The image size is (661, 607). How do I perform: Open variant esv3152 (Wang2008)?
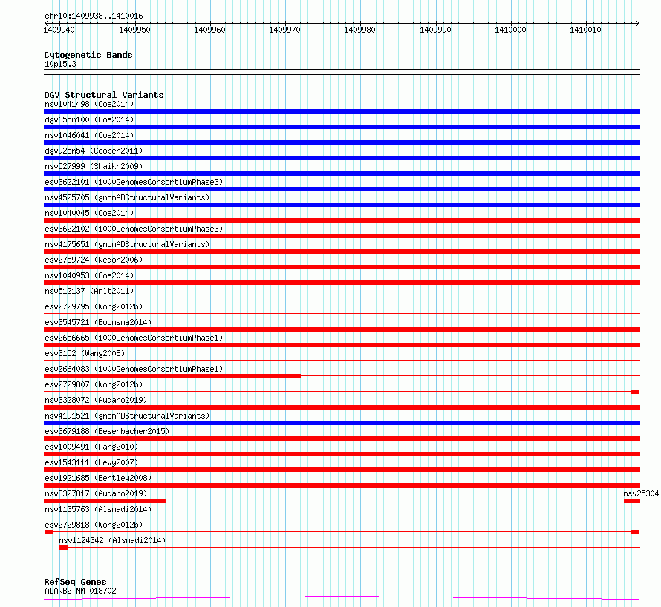[85, 353]
